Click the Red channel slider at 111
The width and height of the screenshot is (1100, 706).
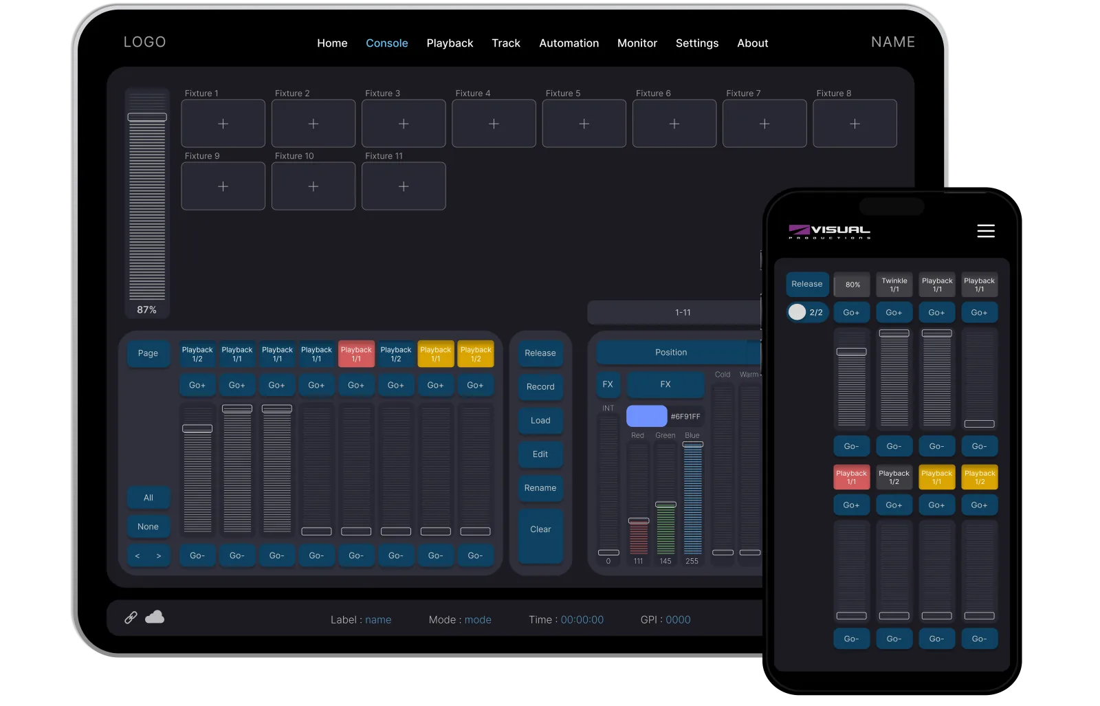(x=639, y=520)
